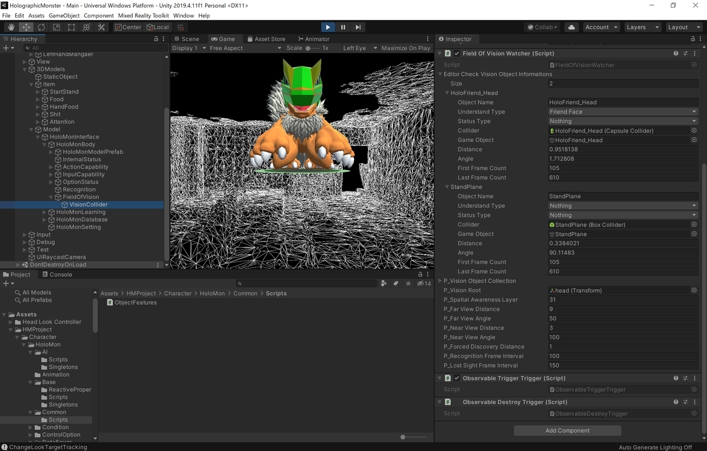Screen dimensions: 707x451
Task: Open Understand Type Friend Face dropdown
Action: [x=623, y=112]
